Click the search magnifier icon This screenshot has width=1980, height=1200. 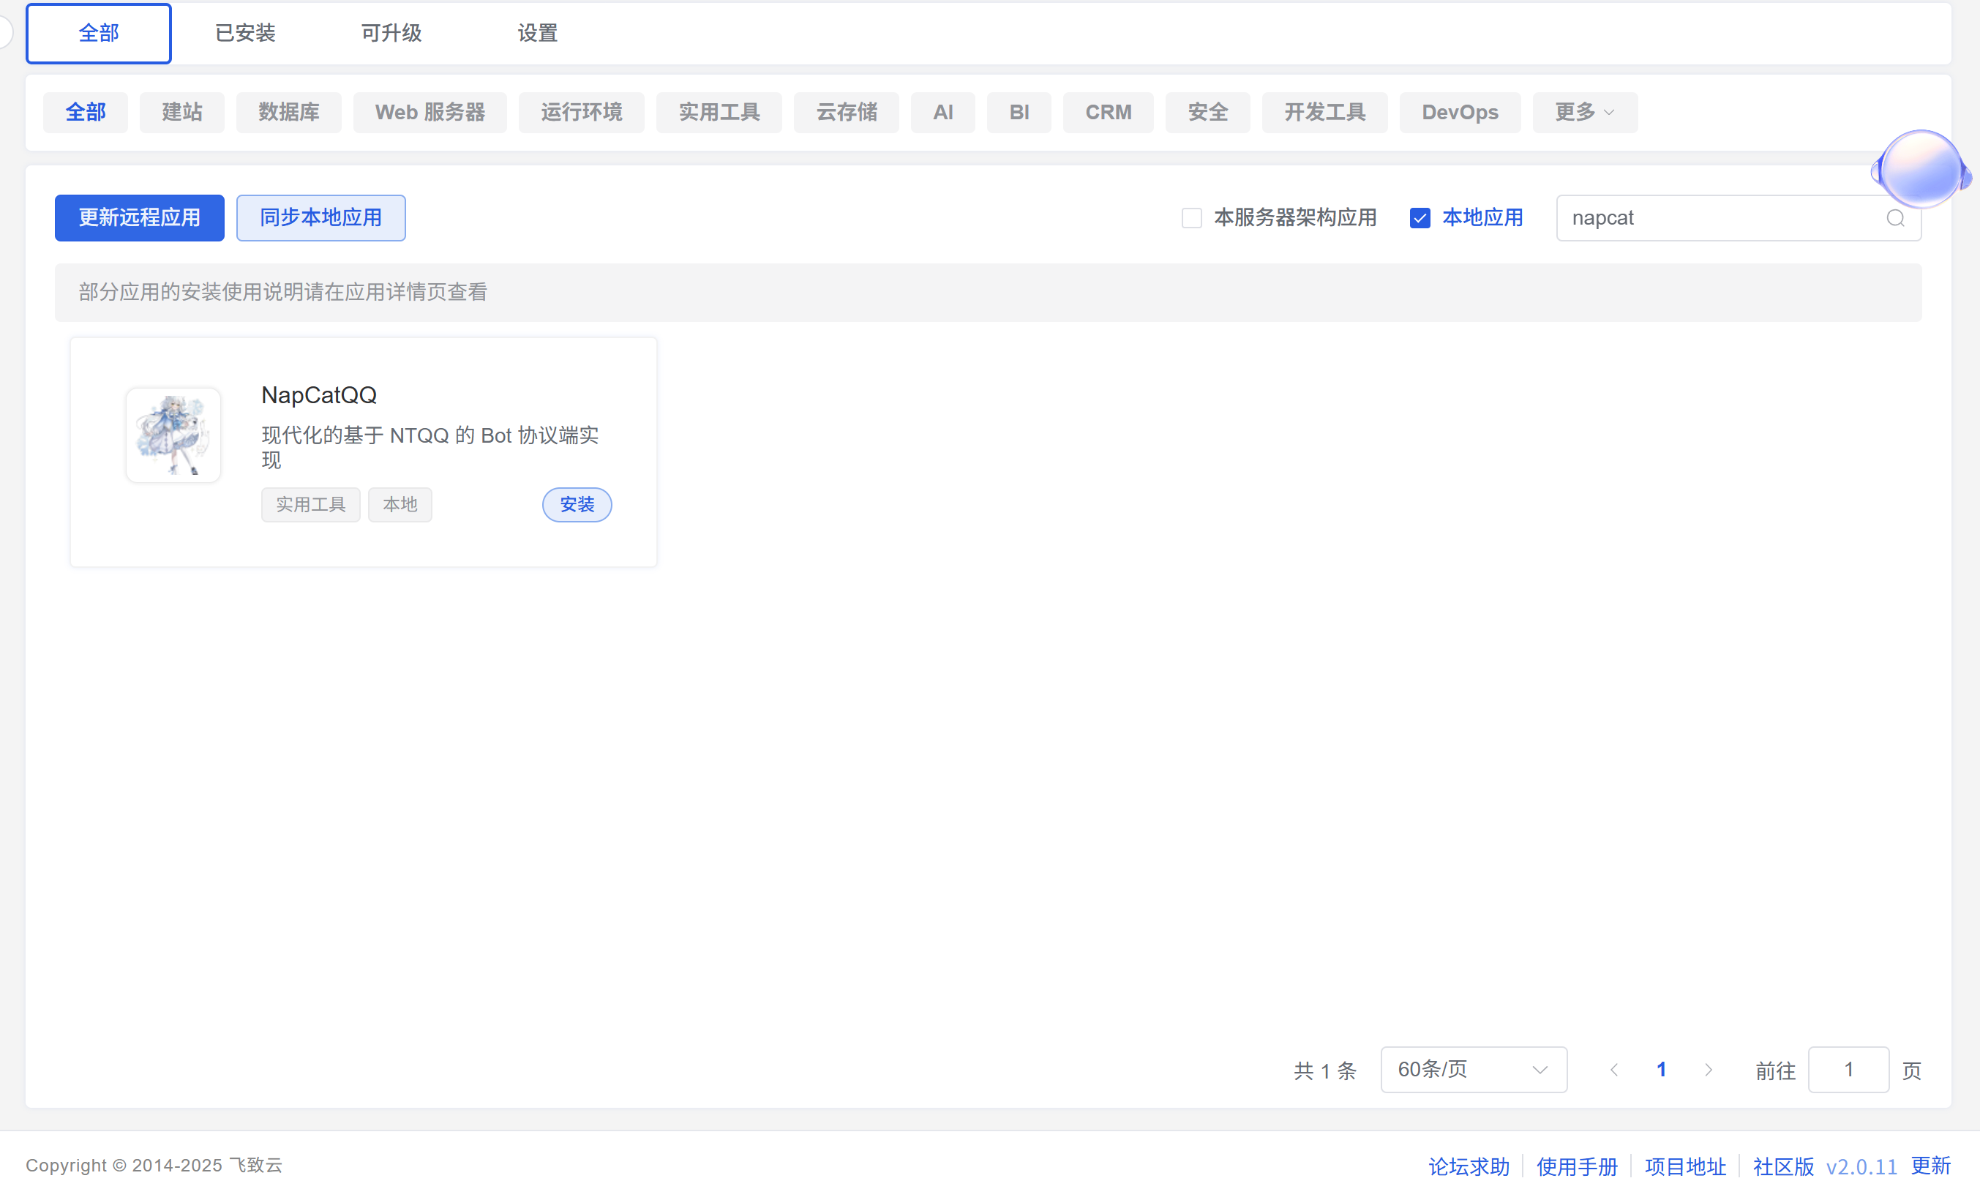(x=1894, y=218)
